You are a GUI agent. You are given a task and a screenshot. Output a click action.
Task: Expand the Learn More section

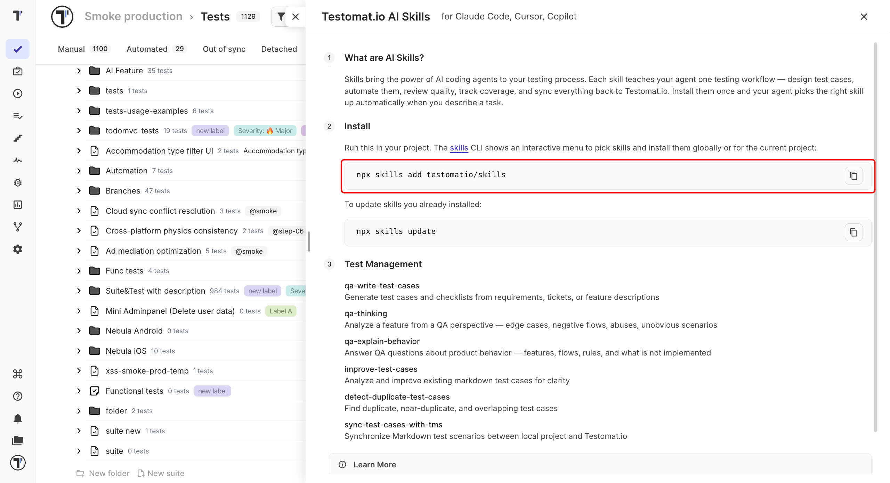point(600,465)
